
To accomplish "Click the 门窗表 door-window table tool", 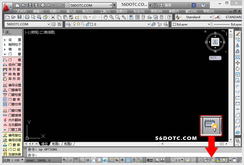I will click(12, 100).
